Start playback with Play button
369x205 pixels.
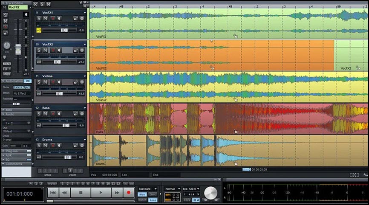[x=101, y=193]
